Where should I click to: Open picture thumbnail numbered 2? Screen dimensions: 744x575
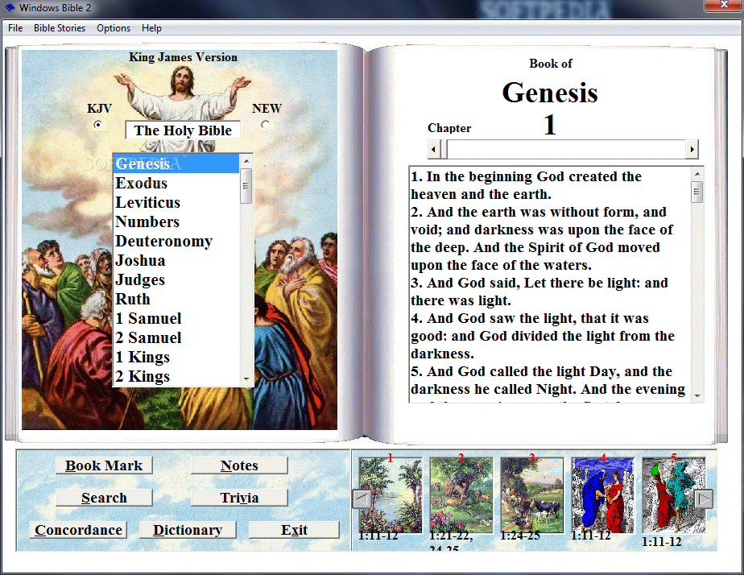461,494
